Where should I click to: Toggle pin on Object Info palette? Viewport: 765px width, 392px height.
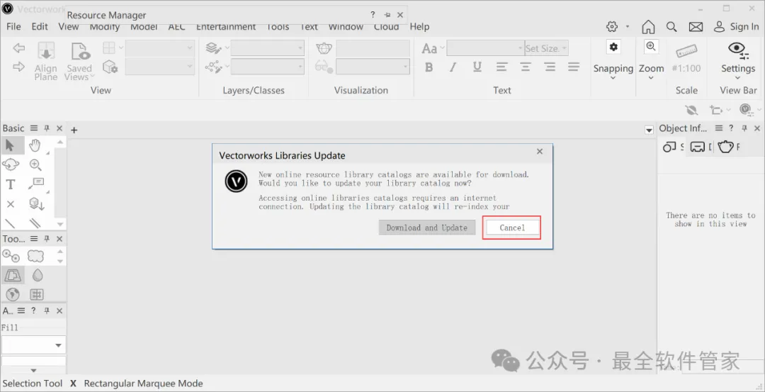click(744, 128)
